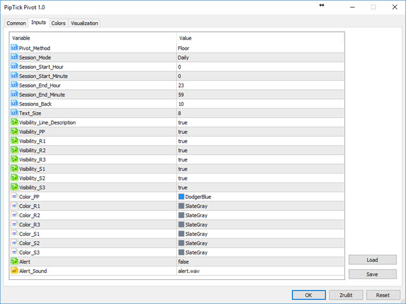Click the yellow icon beside Alert_Sound
This screenshot has height=304, width=406.
point(14,271)
